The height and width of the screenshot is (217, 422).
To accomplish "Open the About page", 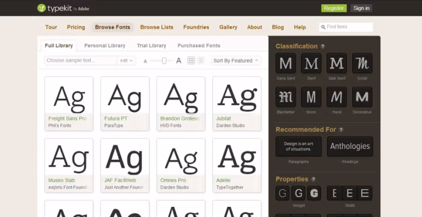I will [254, 27].
